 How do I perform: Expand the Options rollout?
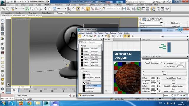tap(164, 72)
